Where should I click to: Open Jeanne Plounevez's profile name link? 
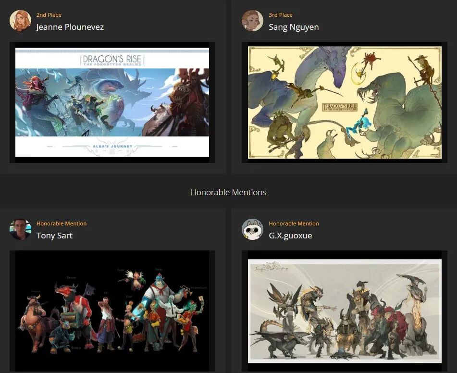[x=70, y=27]
